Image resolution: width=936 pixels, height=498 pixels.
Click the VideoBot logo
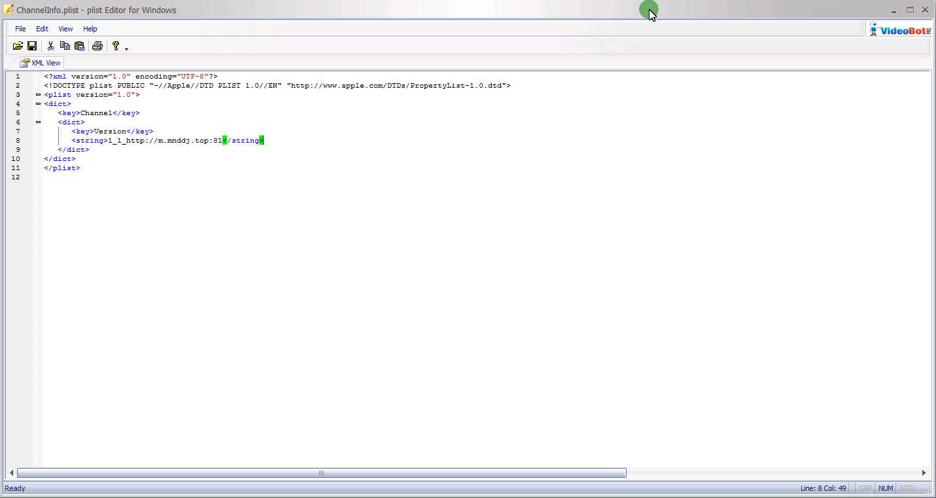coord(901,29)
